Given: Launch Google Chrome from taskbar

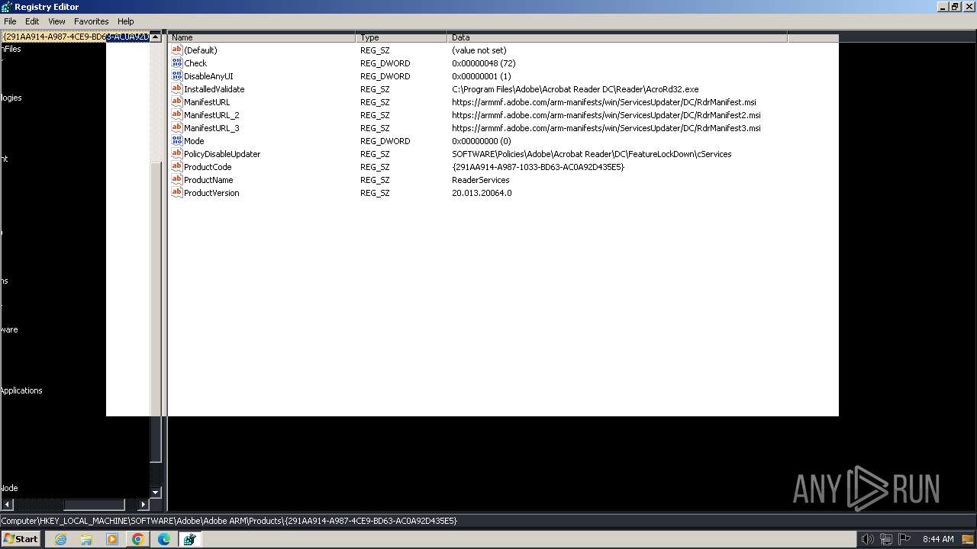Looking at the screenshot, I should pyautogui.click(x=138, y=539).
